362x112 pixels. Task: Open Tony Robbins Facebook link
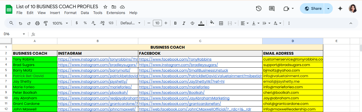pos(175,59)
